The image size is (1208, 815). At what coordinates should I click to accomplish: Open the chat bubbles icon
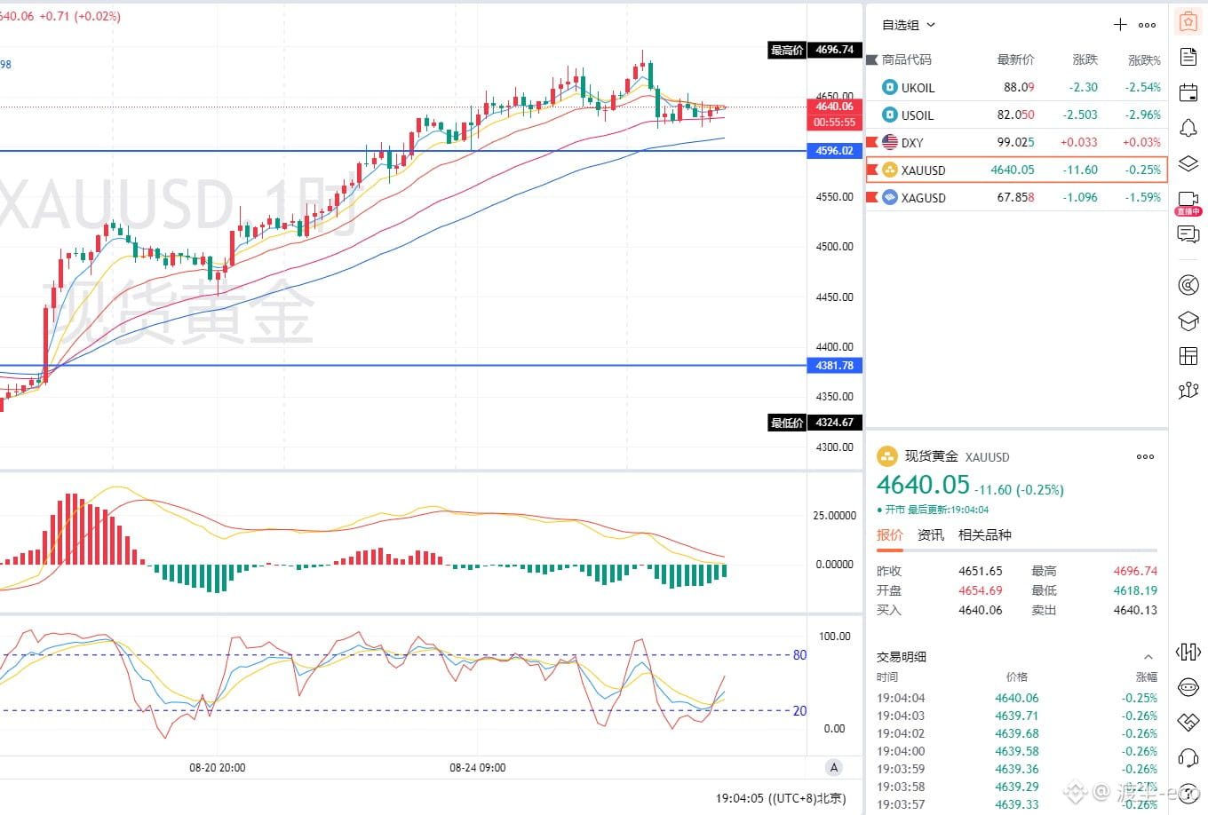coord(1188,234)
